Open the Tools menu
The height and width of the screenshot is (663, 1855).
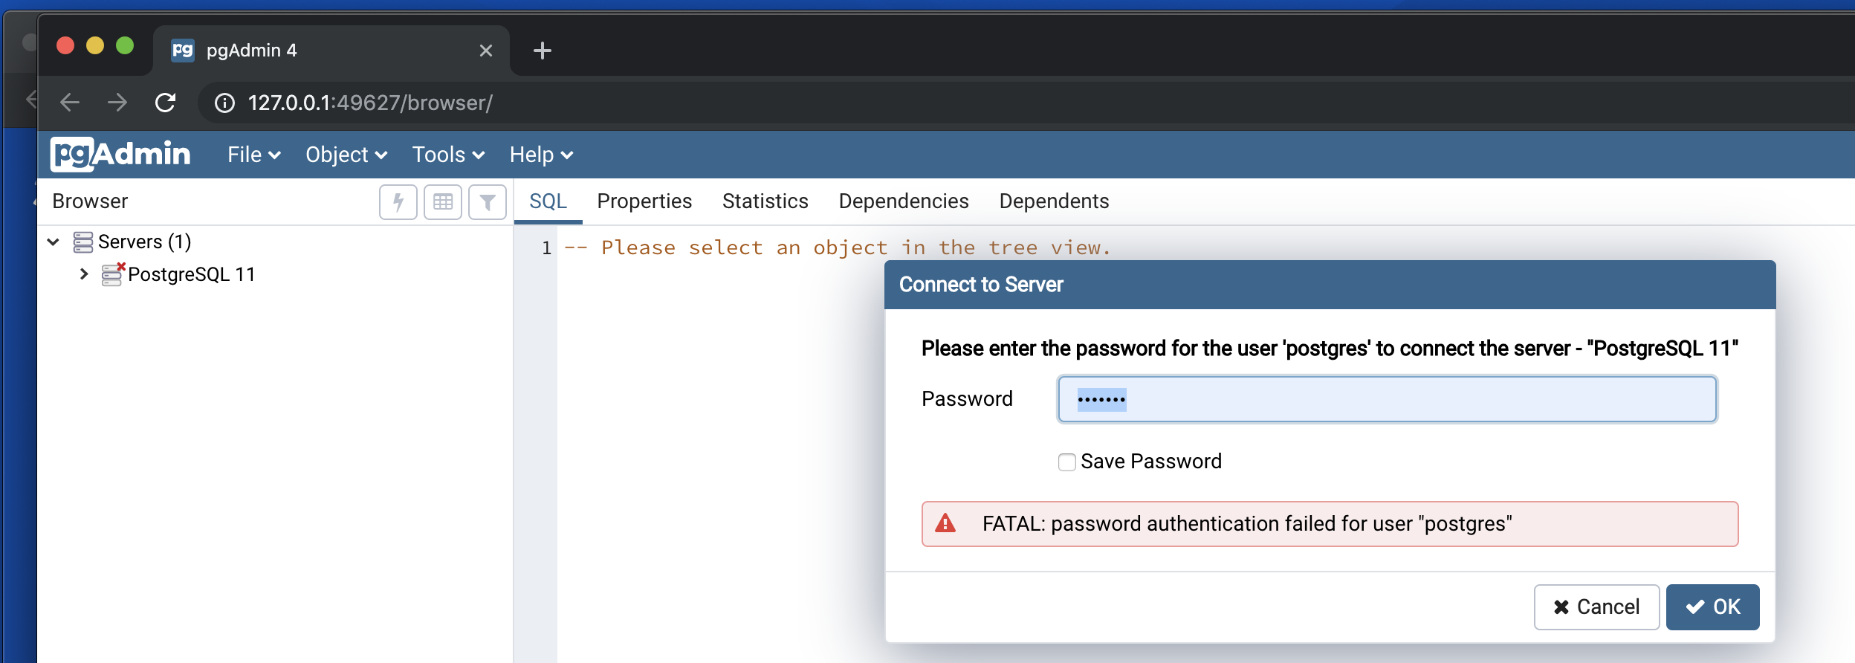[x=447, y=154]
